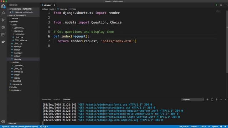Screen dimensions: 228x128
Task: Collapse the POLLSTER_PROJECT section header
Action: pos(23,15)
